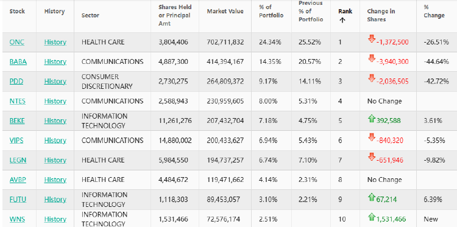
Task: Open History link for BABA
Action: point(55,61)
